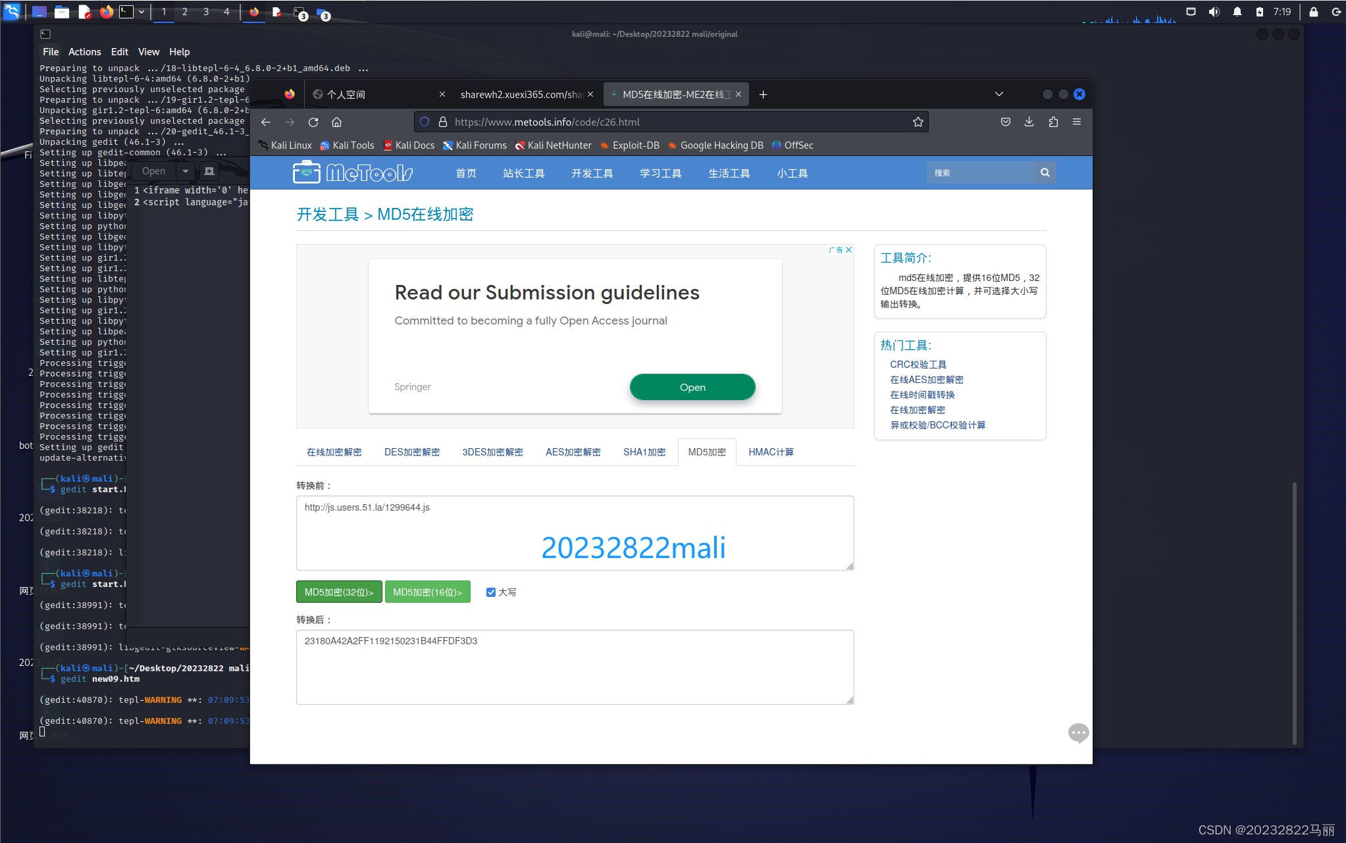1346x843 pixels.
Task: Switch to the sharewh2.xuexi365.com tab
Action: pyautogui.click(x=521, y=95)
